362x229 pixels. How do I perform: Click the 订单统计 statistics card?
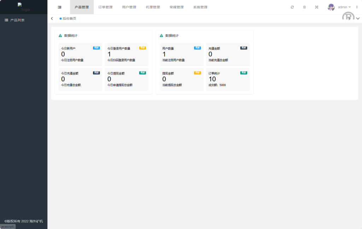point(228,79)
